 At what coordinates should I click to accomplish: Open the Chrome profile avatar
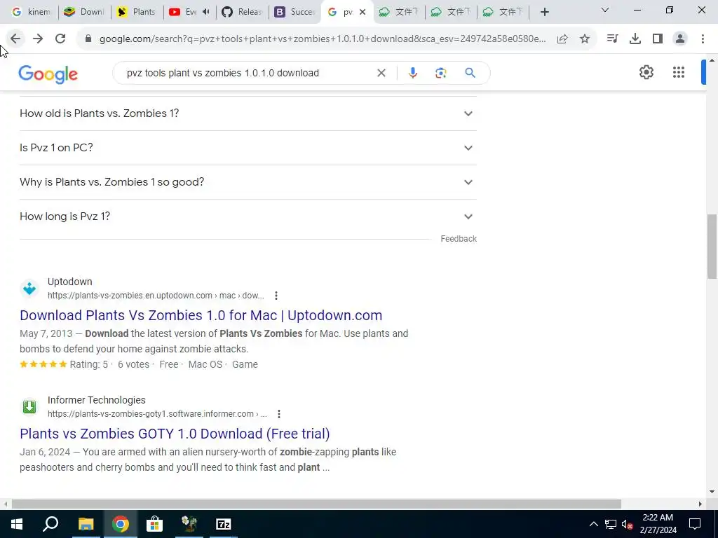point(680,39)
